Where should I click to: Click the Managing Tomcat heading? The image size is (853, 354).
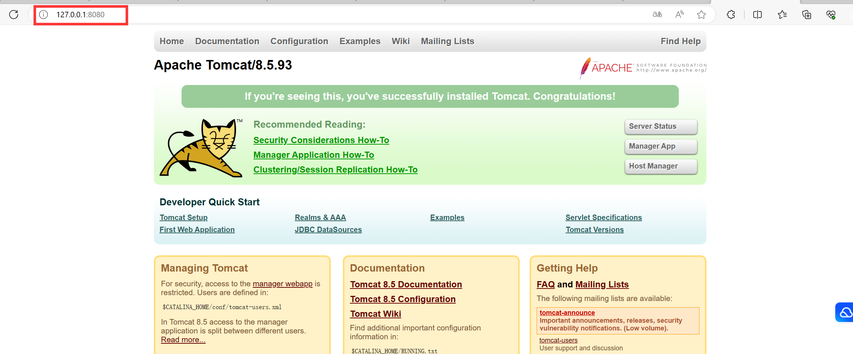204,268
